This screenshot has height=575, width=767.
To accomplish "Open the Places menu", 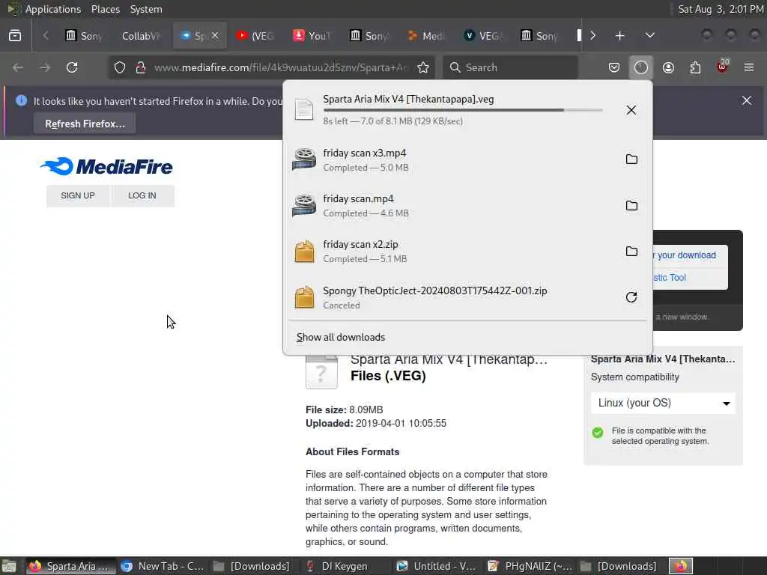I will [105, 9].
